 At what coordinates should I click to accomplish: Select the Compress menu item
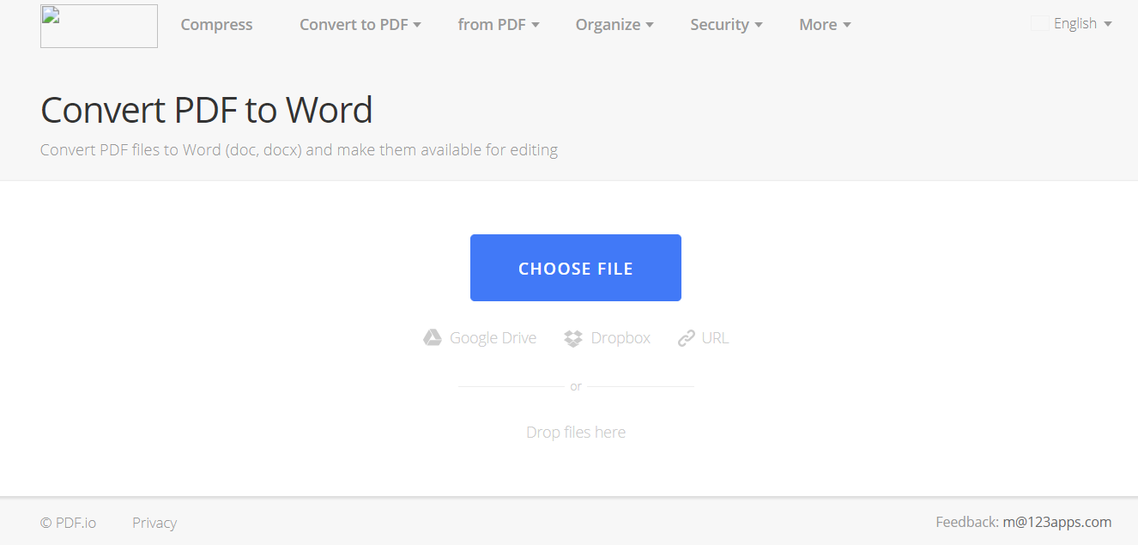[216, 25]
